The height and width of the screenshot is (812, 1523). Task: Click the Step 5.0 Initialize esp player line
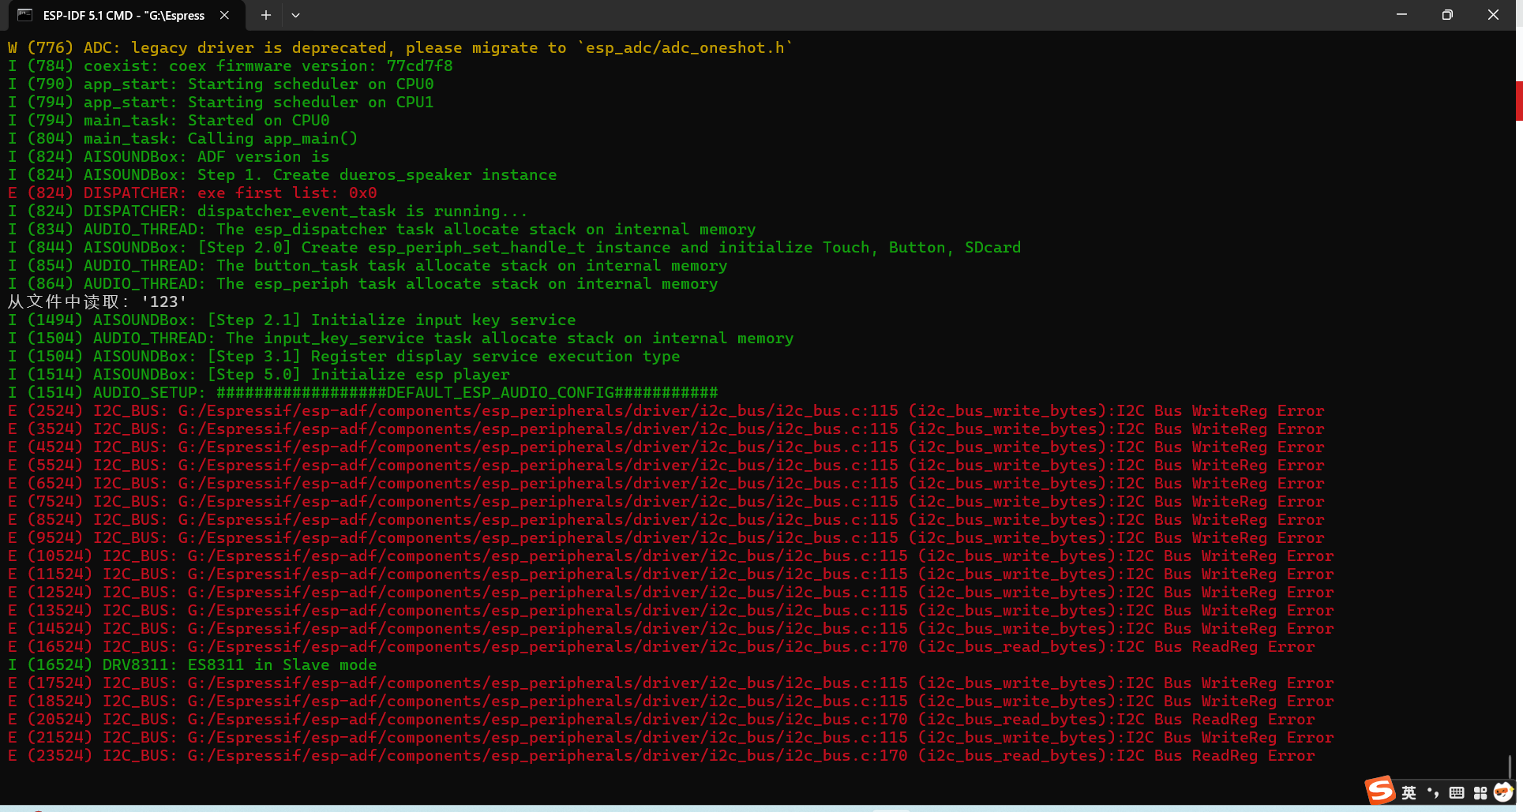[259, 375]
